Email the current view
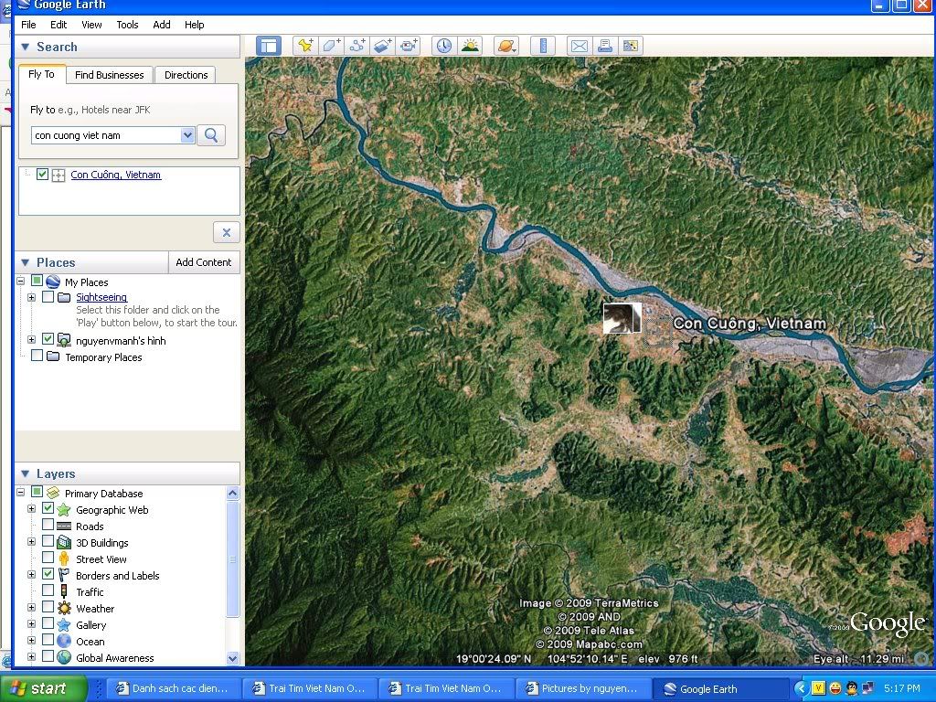The width and height of the screenshot is (936, 702). [x=579, y=46]
